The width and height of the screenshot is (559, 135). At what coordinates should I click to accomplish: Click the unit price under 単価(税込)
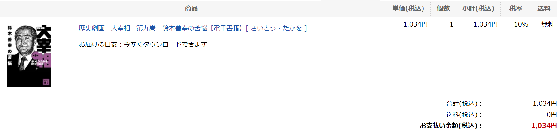(x=415, y=24)
